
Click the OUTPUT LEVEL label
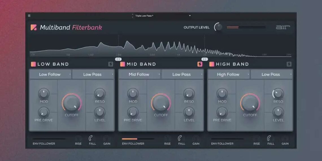(x=197, y=27)
